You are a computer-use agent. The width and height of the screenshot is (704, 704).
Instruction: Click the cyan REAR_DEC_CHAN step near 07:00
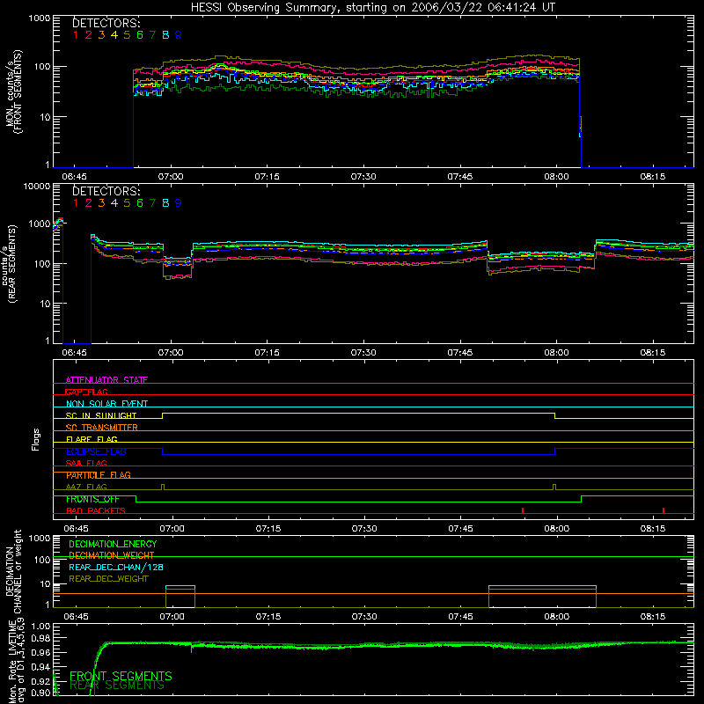[x=180, y=586]
